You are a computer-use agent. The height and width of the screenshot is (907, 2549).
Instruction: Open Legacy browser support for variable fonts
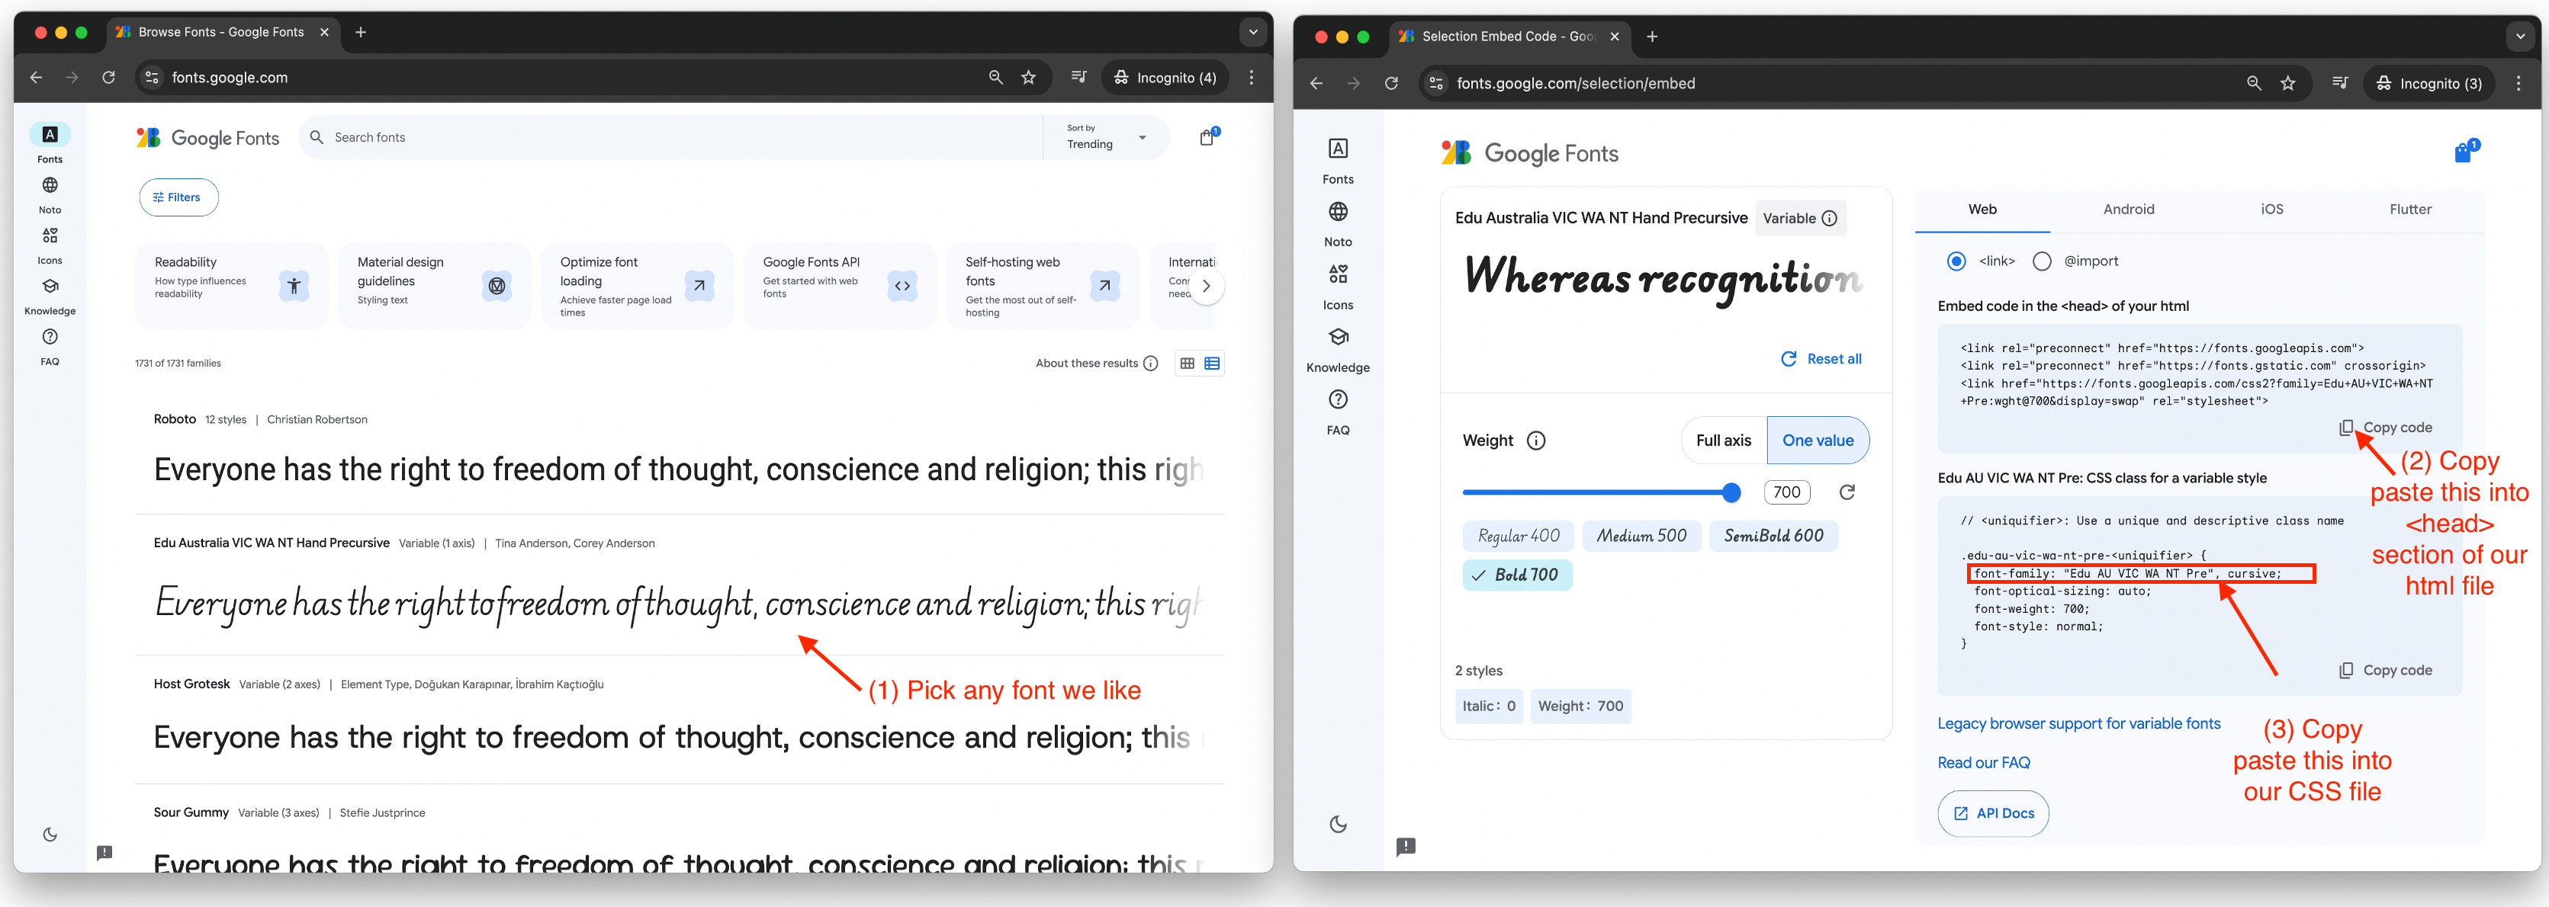coord(2078,724)
